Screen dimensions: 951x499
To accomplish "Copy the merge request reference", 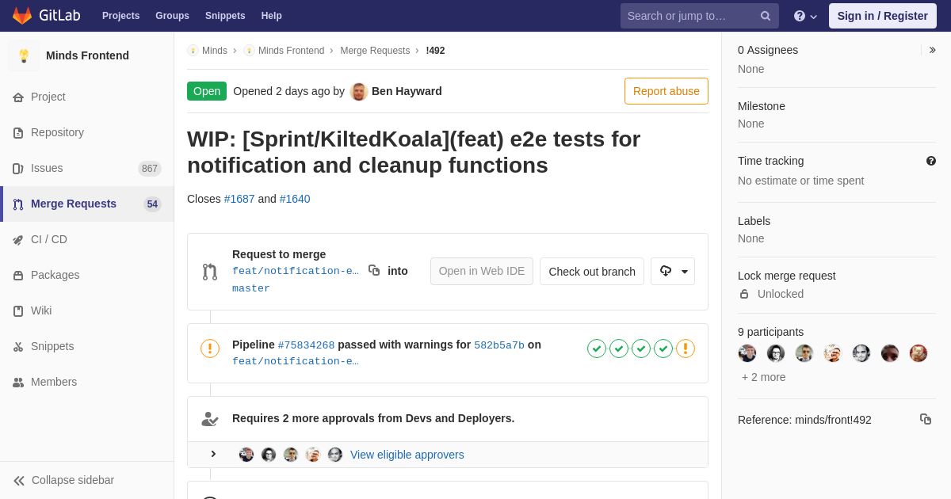I will coord(925,419).
